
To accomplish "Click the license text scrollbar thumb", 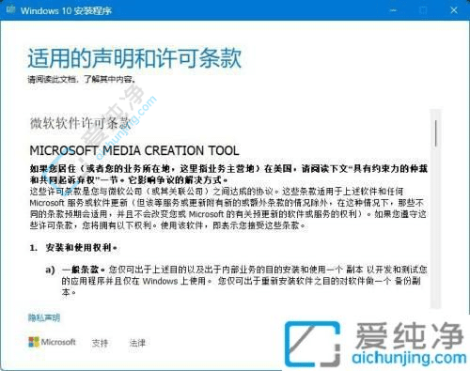I will 436,133.
